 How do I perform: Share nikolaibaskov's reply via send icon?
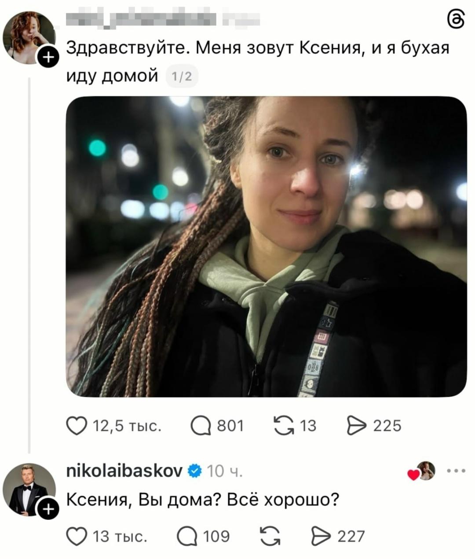321,537
